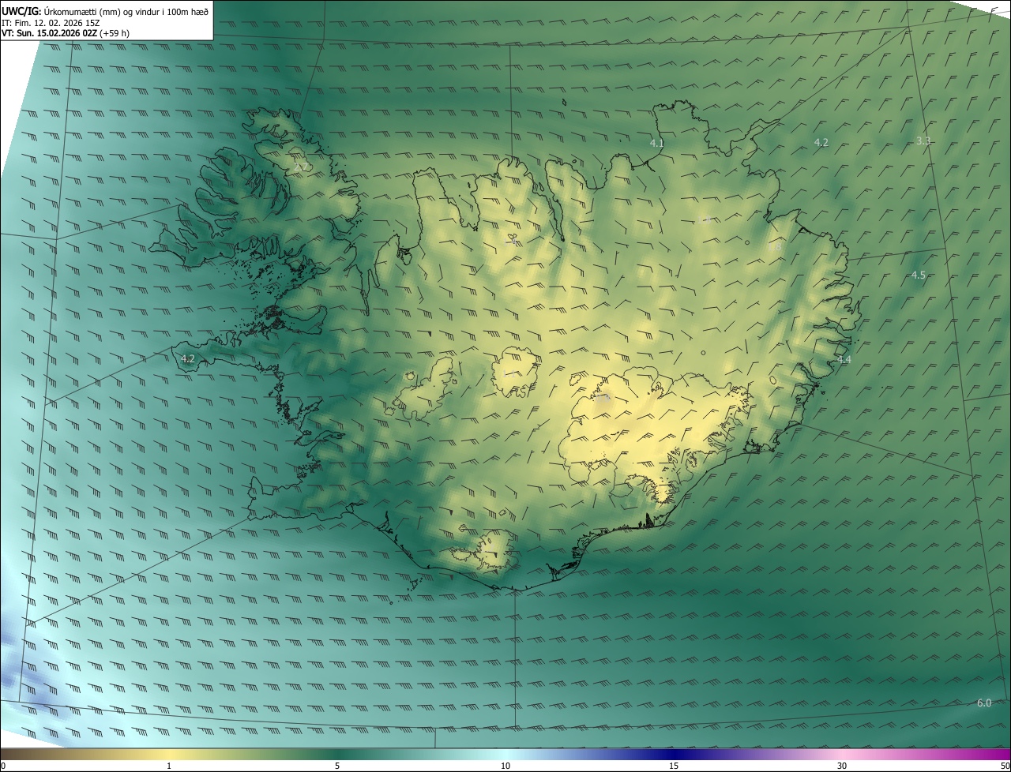Viewport: 1011px width, 772px height.
Task: Click the 'VT: Sun. 15.02.2026 02Z' line
Action: tap(49, 33)
